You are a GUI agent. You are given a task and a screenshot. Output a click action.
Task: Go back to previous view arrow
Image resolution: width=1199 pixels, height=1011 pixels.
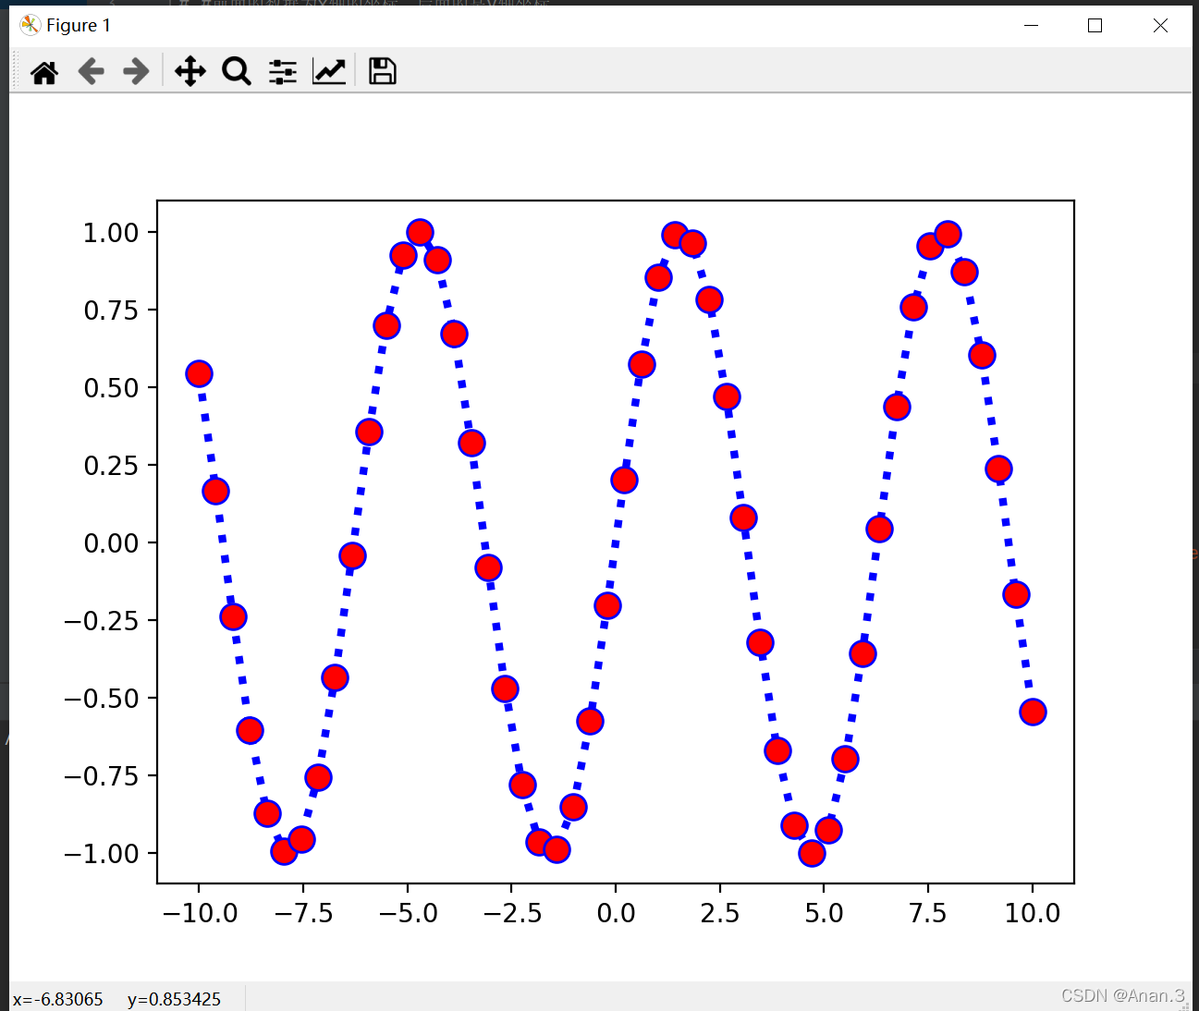point(91,71)
